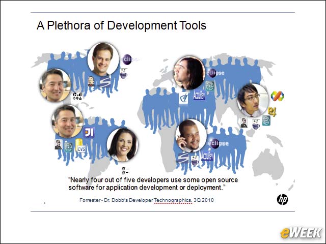326x244 pixels.
Task: Click the eWEEK watermark logo
Action: click(x=301, y=233)
